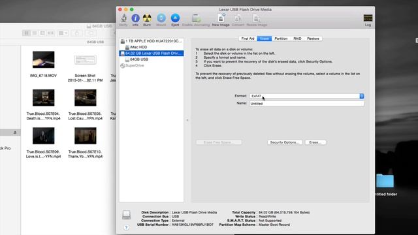Click the Finder edit tags button
Screen dimensions: 418x235
[x=91, y=33]
